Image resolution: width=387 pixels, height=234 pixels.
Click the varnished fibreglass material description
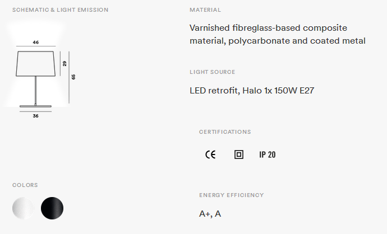click(278, 34)
